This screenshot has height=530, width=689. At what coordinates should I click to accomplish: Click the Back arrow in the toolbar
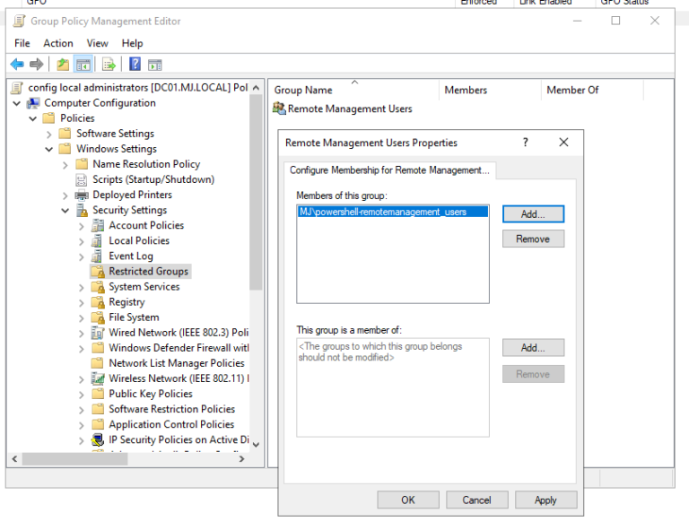tap(16, 65)
